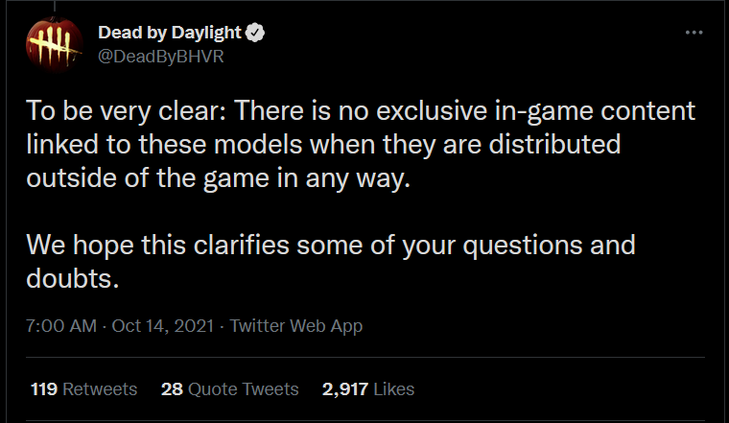Click the word "doubts." in the tweet

[73, 279]
